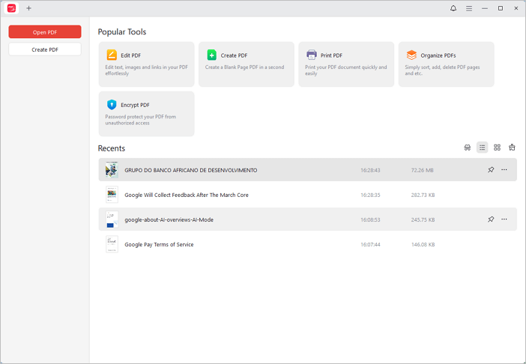This screenshot has width=526, height=364.
Task: Click the Open PDF button
Action: 45,32
